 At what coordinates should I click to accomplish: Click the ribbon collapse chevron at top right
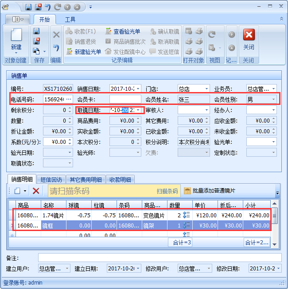(281, 19)
